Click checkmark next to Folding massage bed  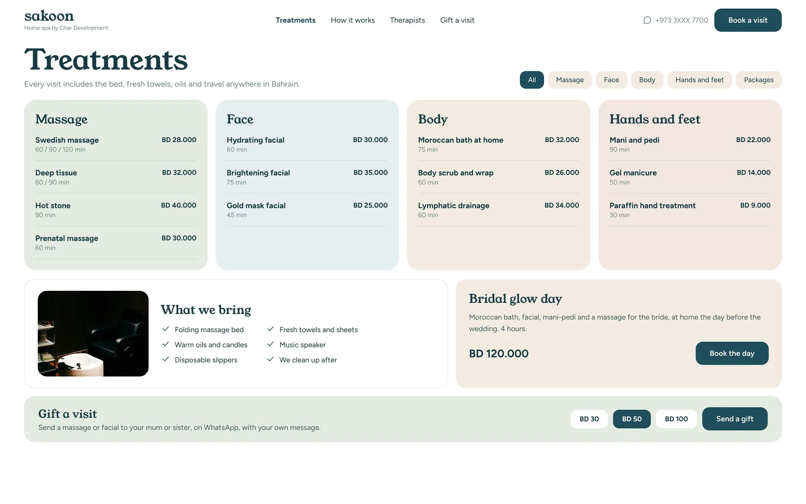pyautogui.click(x=166, y=329)
